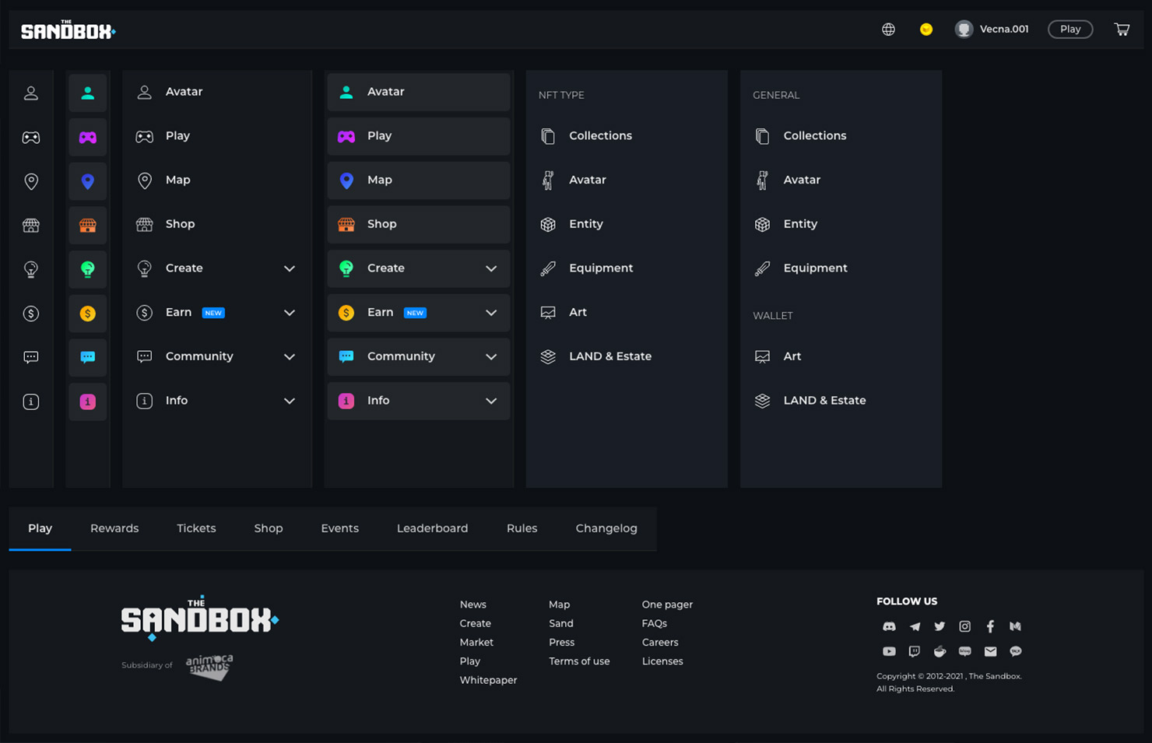Open the Telegram paper plane icon
The height and width of the screenshot is (743, 1152).
coord(915,626)
